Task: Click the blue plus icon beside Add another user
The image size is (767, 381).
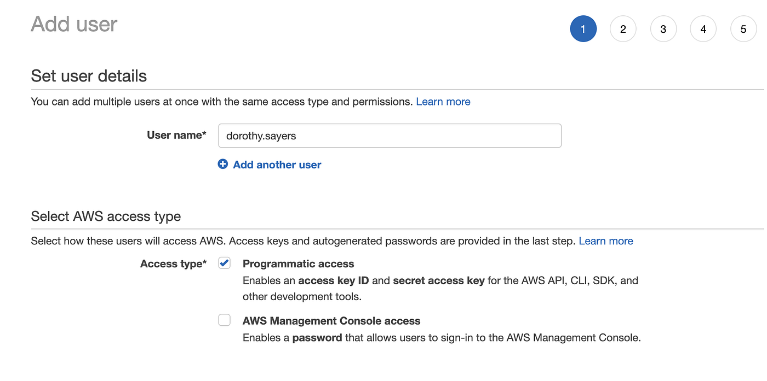Action: click(x=222, y=163)
